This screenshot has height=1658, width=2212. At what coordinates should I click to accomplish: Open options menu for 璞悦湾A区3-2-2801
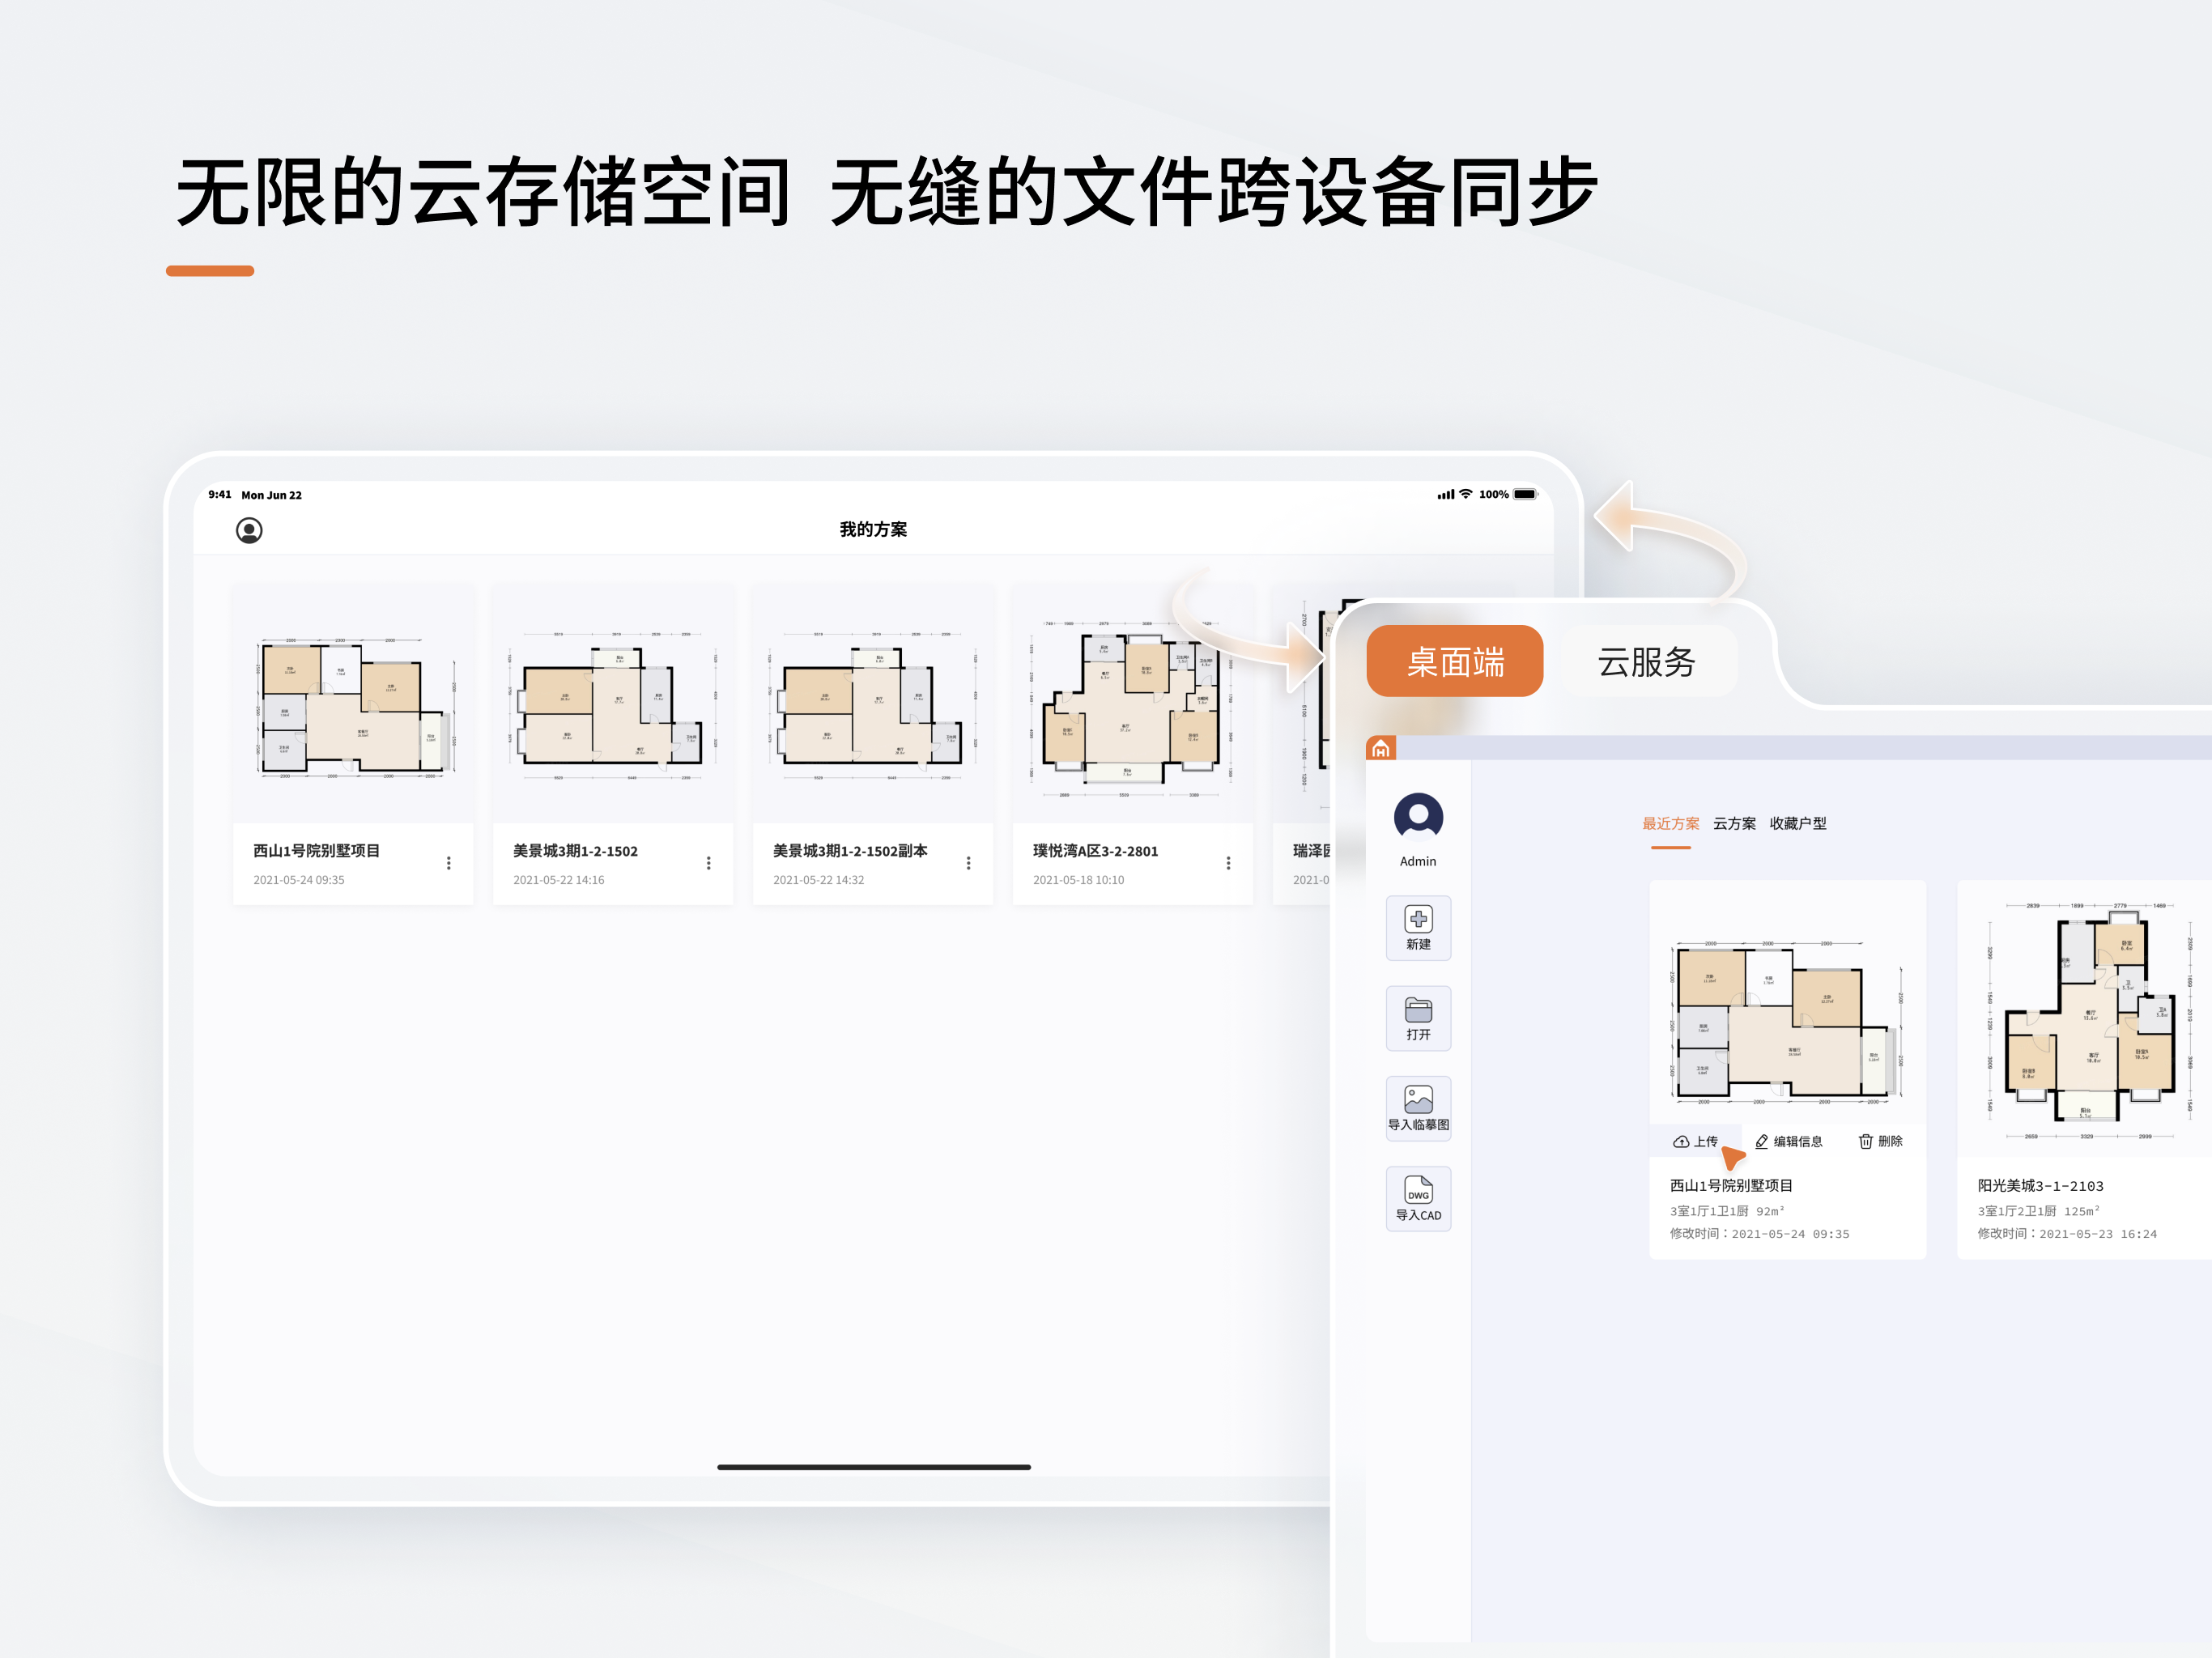[1228, 863]
